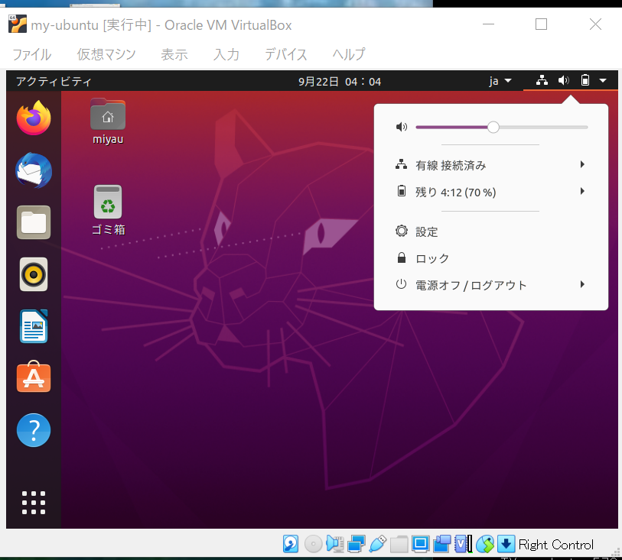Open Rhythmbox music player in dock
Screen dimensions: 622x560
(34, 274)
